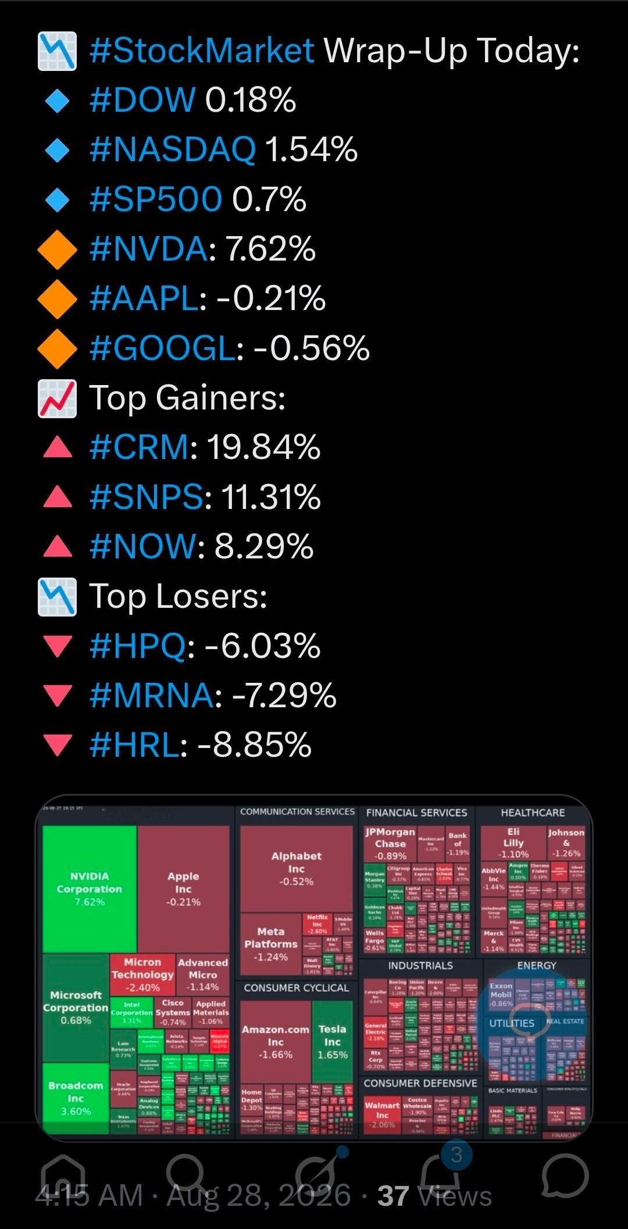This screenshot has height=1229, width=628.
Task: Open the #NOW hashtag
Action: (143, 547)
